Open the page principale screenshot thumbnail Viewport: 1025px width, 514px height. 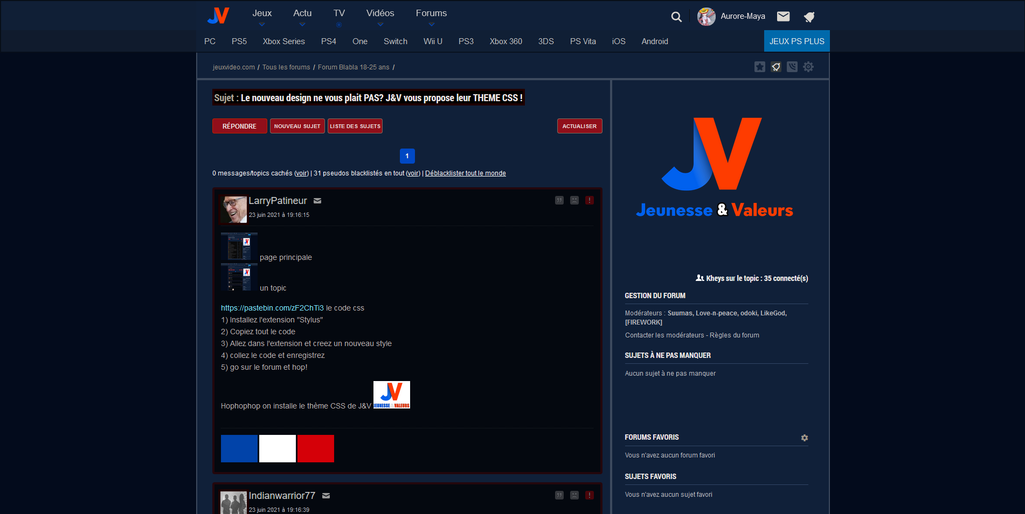coord(239,247)
